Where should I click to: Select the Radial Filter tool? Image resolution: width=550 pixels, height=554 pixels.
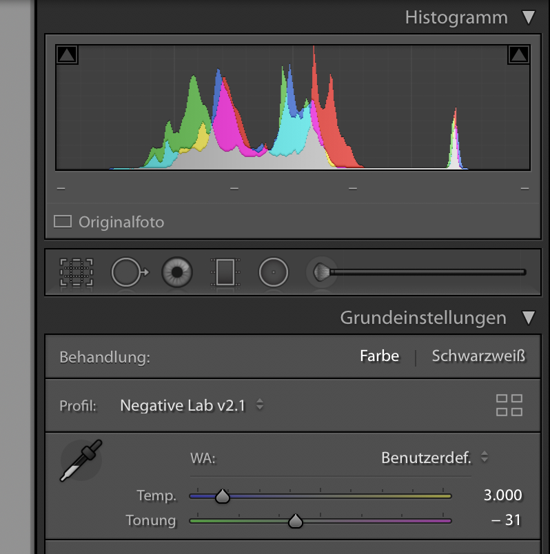click(273, 272)
